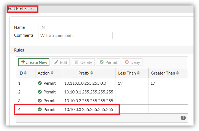The width and height of the screenshot is (199, 131).
Task: Click the comment box resize handle
Action: [x=111, y=37]
